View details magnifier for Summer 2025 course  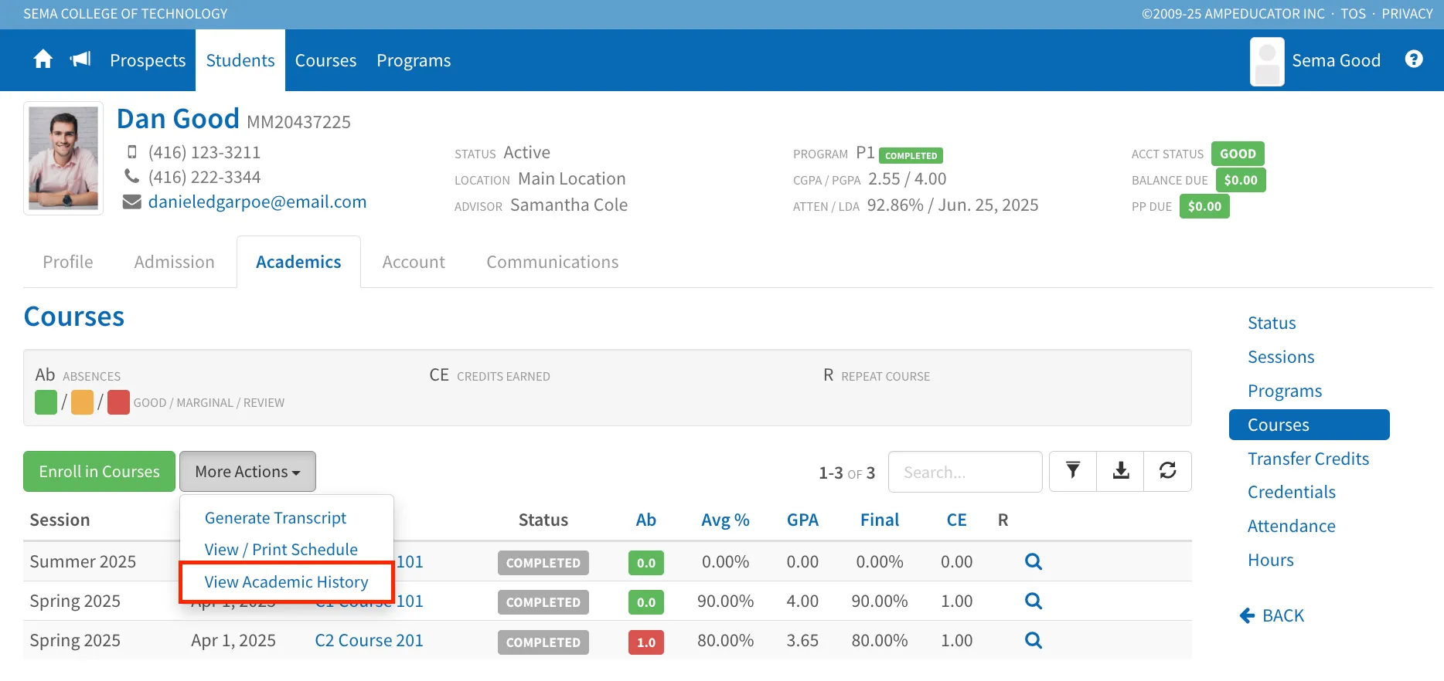pos(1034,561)
